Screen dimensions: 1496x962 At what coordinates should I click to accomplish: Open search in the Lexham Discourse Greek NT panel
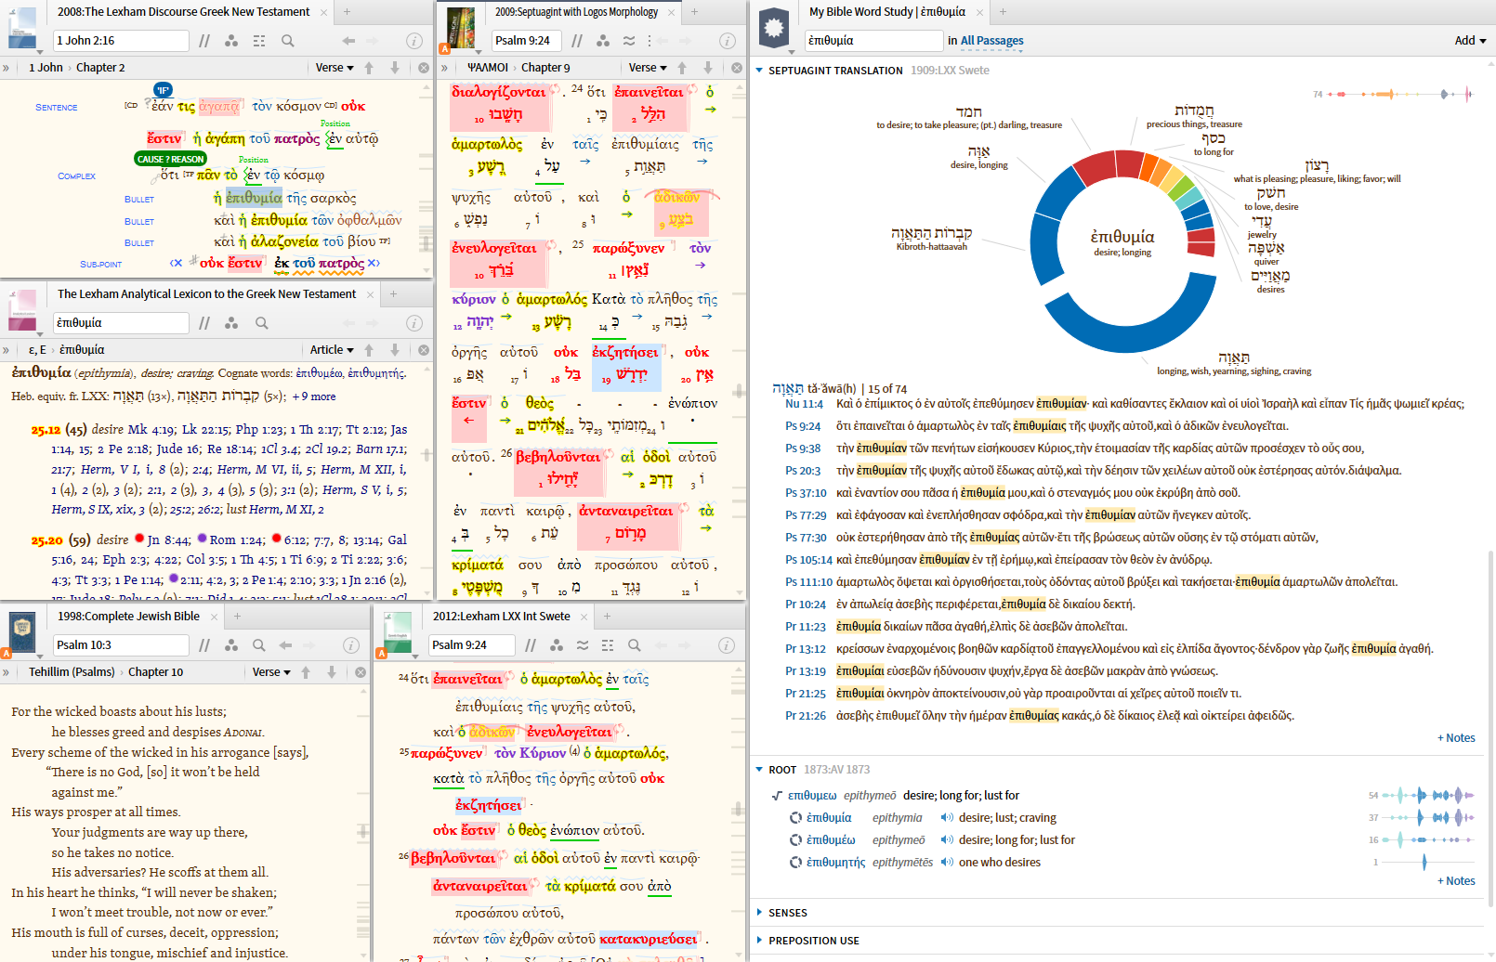pyautogui.click(x=288, y=41)
